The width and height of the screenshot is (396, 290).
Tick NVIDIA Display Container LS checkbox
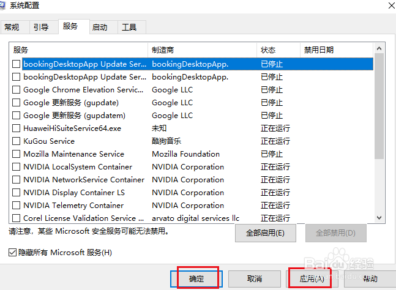click(x=16, y=193)
